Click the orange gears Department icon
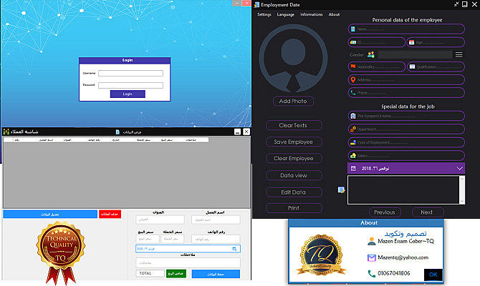This screenshot has height=286, width=480. (x=353, y=129)
